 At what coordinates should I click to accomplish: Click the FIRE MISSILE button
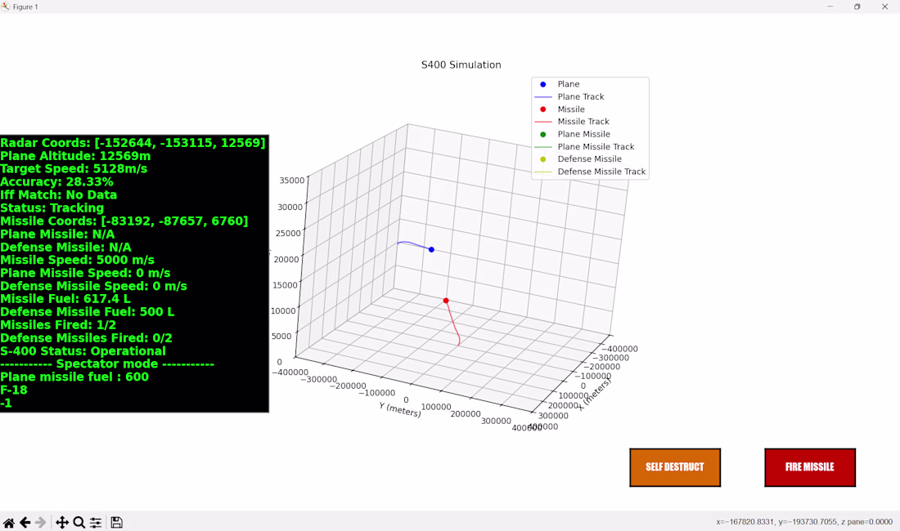[810, 467]
